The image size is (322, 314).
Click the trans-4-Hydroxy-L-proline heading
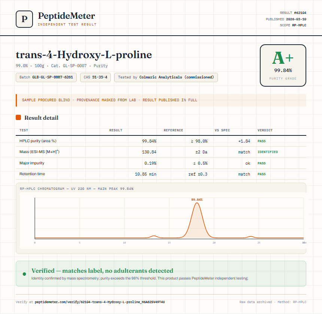point(84,55)
